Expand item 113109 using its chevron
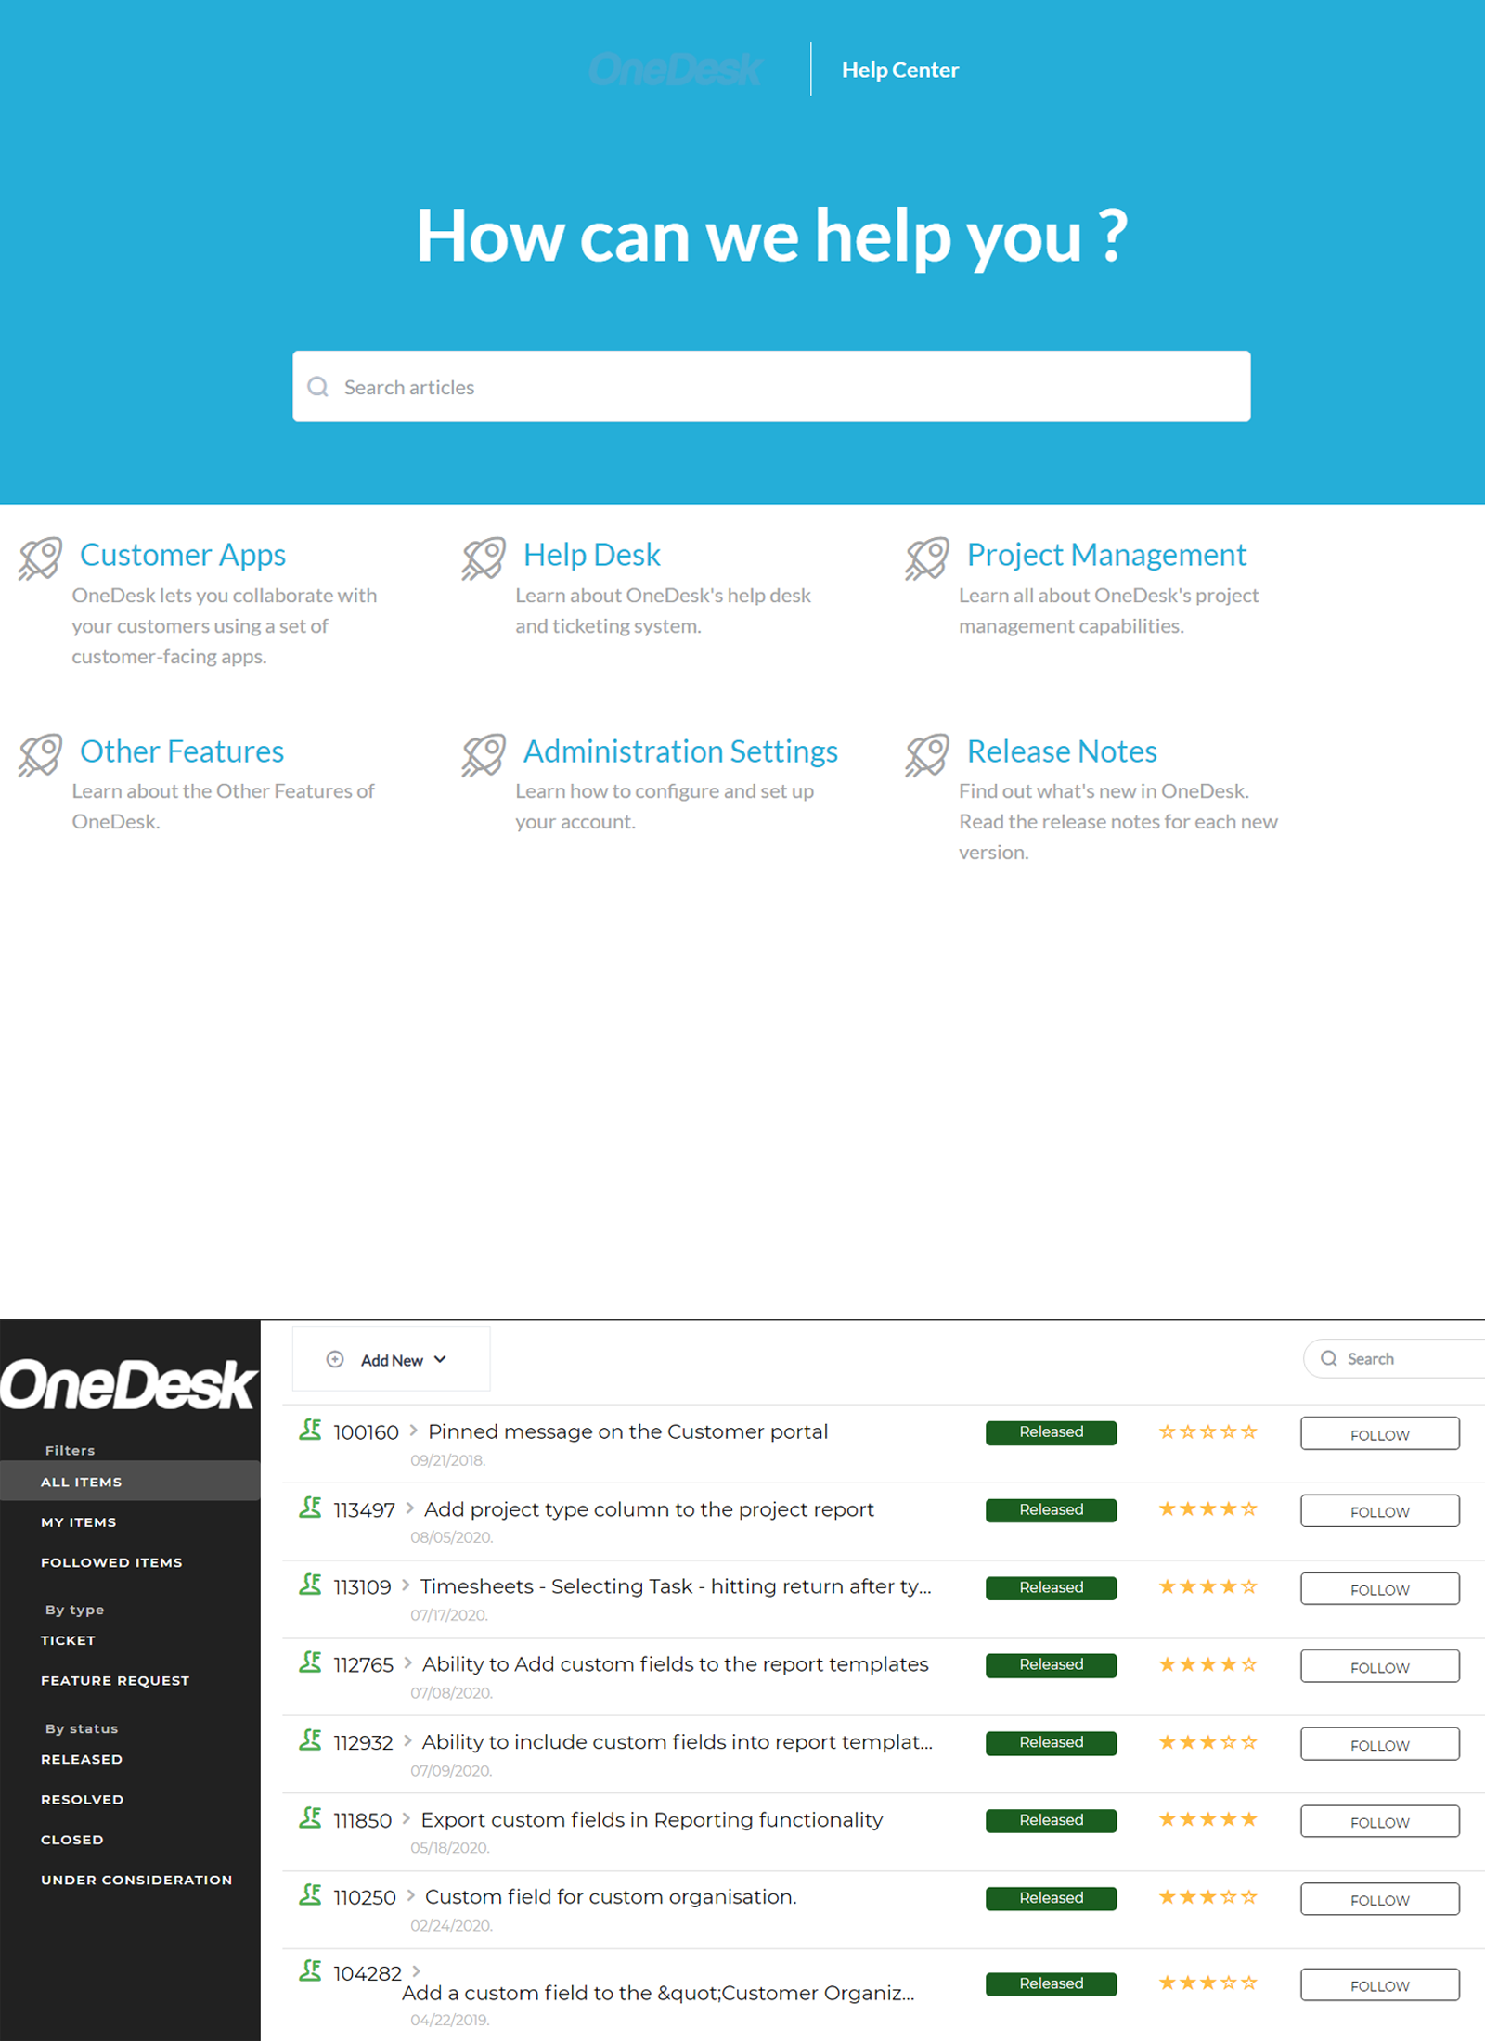The image size is (1485, 2041). pyautogui.click(x=406, y=1585)
